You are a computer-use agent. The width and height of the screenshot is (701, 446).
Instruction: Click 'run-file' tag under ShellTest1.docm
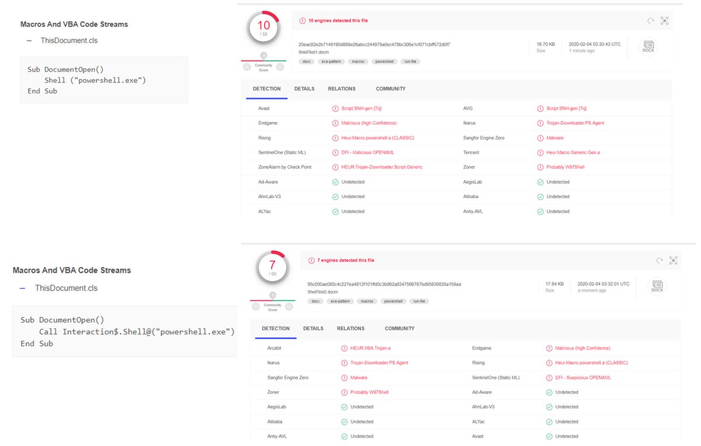(x=411, y=61)
